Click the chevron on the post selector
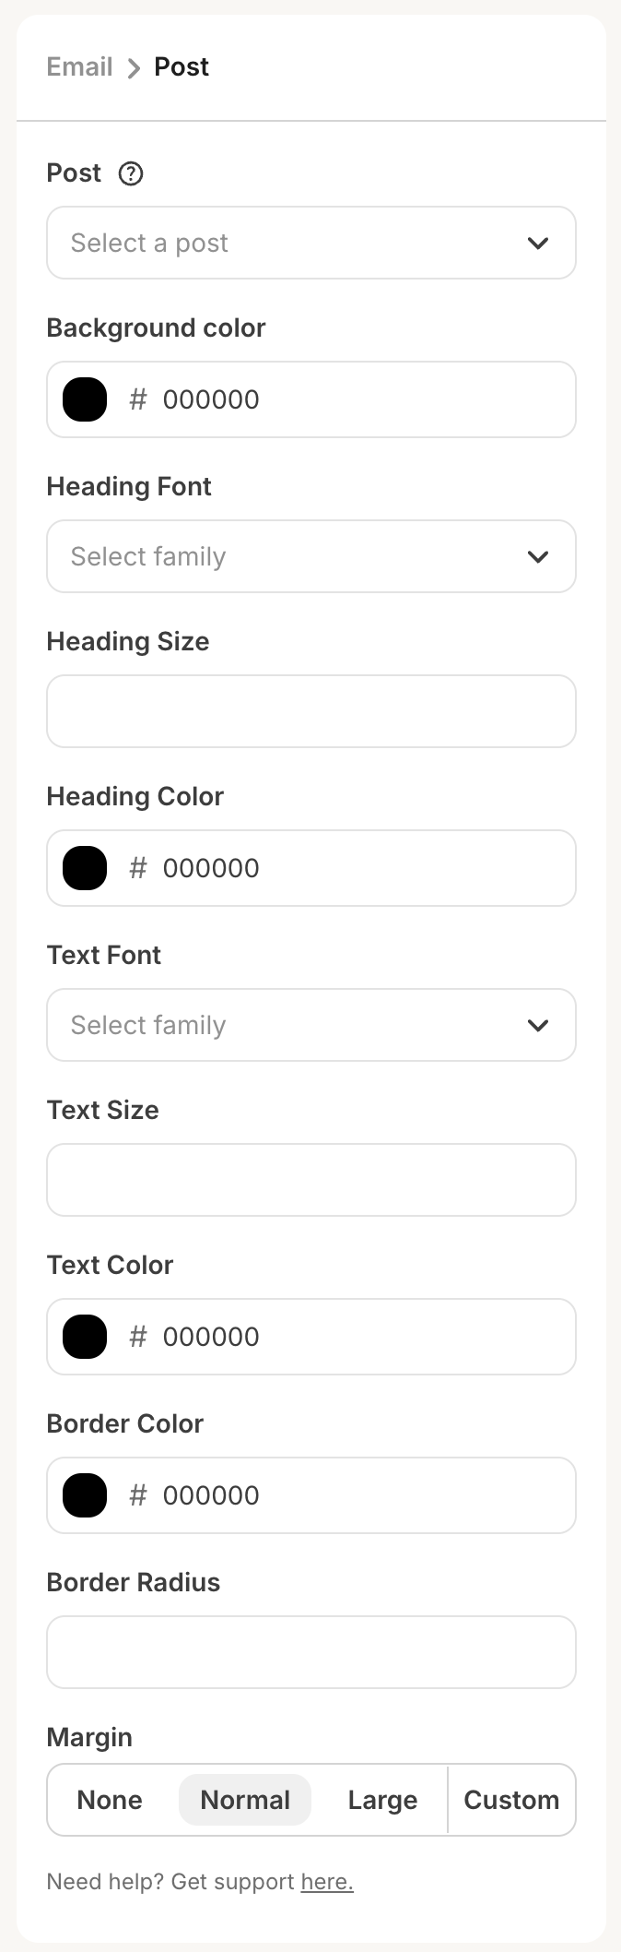The width and height of the screenshot is (621, 1952). click(539, 243)
